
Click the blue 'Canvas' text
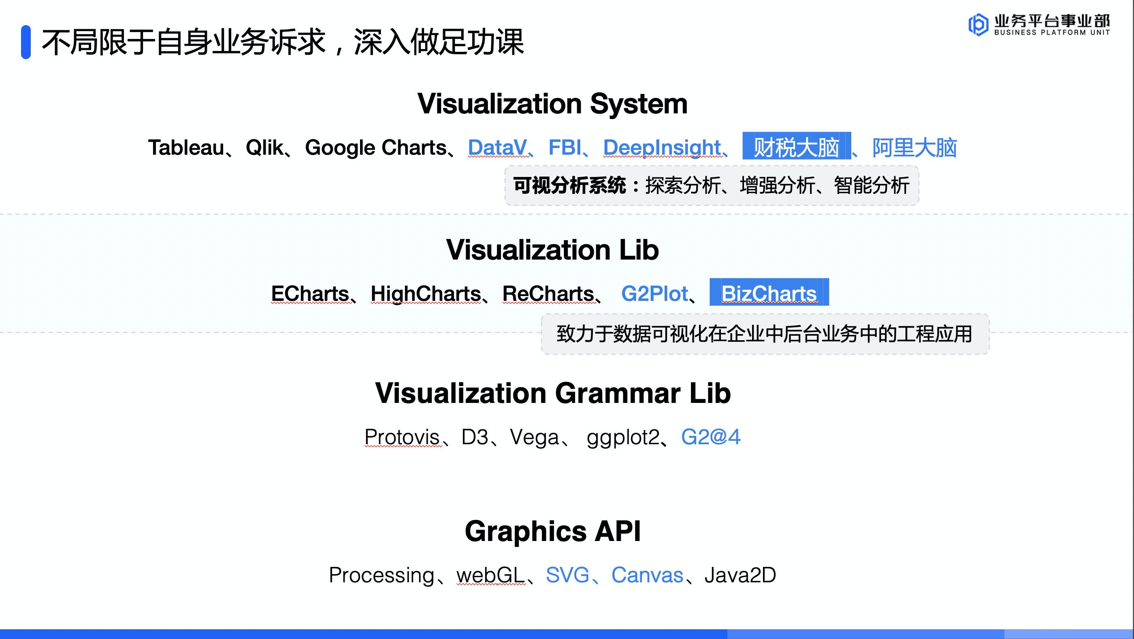coord(647,575)
